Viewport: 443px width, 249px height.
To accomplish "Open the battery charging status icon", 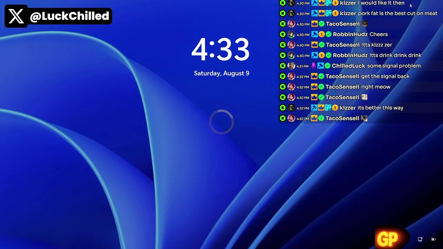I will (x=433, y=239).
